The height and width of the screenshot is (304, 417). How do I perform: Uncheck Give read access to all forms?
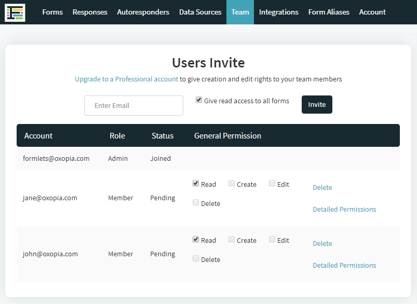pyautogui.click(x=199, y=100)
